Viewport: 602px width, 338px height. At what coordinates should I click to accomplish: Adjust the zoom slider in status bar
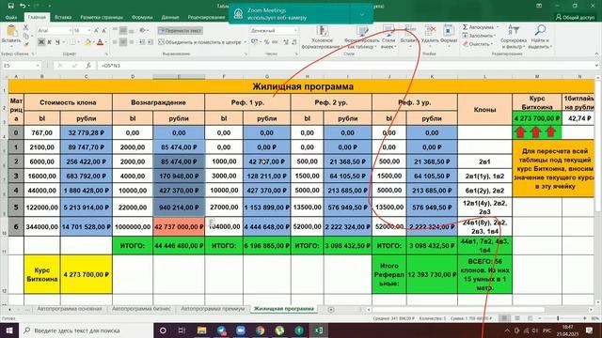pos(558,318)
